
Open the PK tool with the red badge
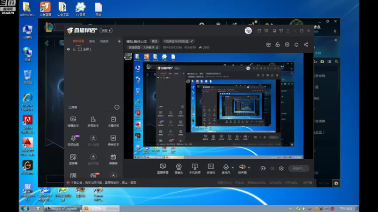click(x=94, y=175)
